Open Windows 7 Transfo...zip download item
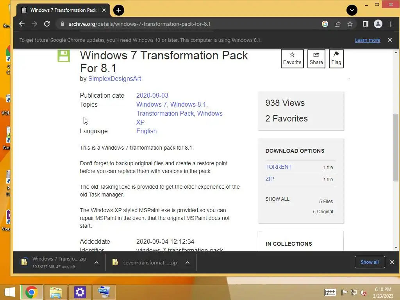Screen dimensions: 400x300 54,262
